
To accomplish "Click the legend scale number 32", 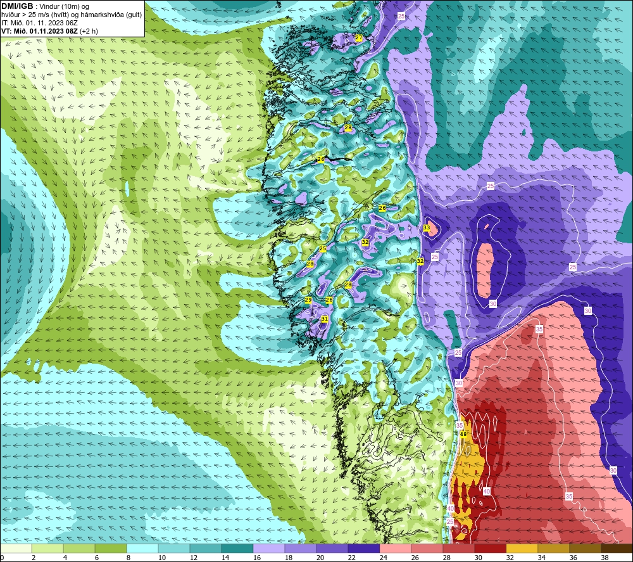I will 510,558.
